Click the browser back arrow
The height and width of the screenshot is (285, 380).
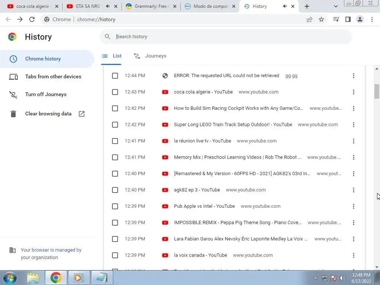(8, 19)
